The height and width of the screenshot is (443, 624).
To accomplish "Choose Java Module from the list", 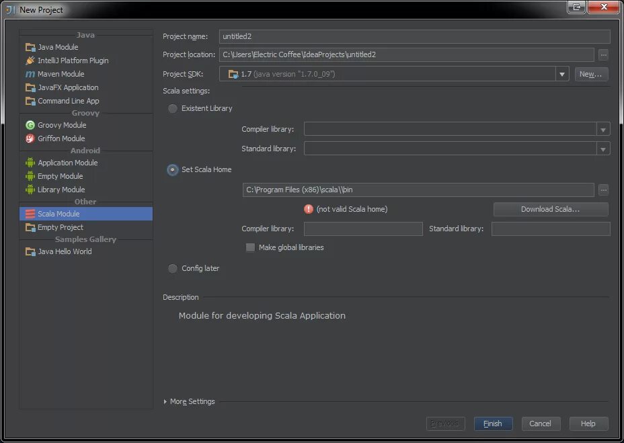I will click(x=86, y=47).
